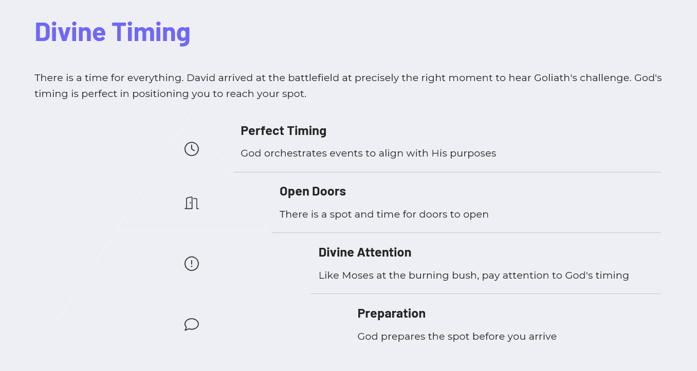The image size is (697, 371).
Task: Select the pyramid's bottom tier with the speech bubble
Action: 192,323
